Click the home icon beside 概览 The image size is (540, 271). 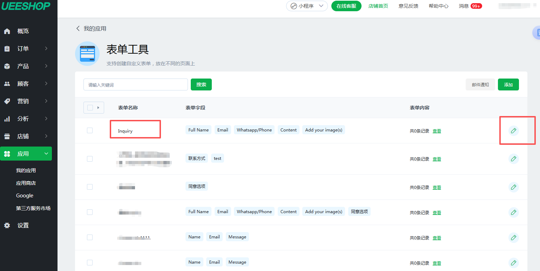click(7, 31)
